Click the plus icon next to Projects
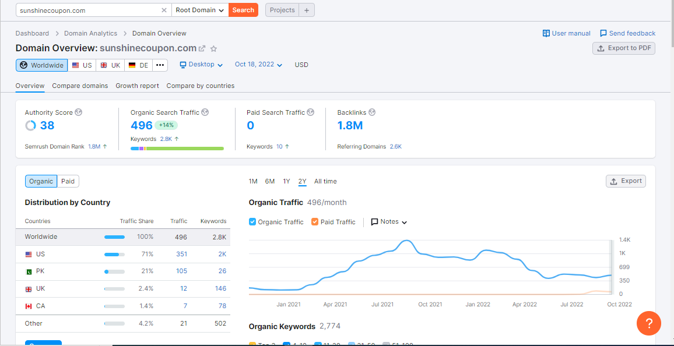674x346 pixels. [x=307, y=10]
